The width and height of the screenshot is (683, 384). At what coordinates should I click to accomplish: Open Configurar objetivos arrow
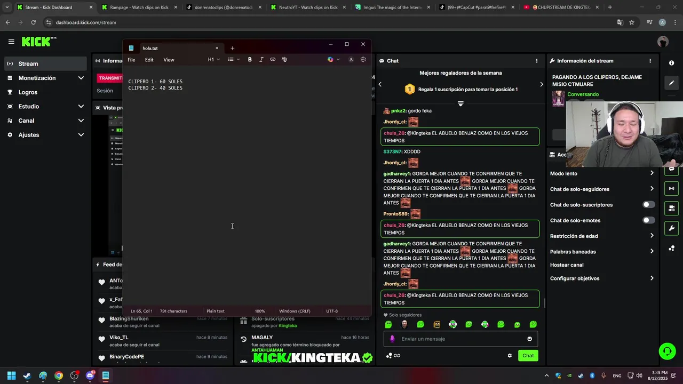[652, 278]
